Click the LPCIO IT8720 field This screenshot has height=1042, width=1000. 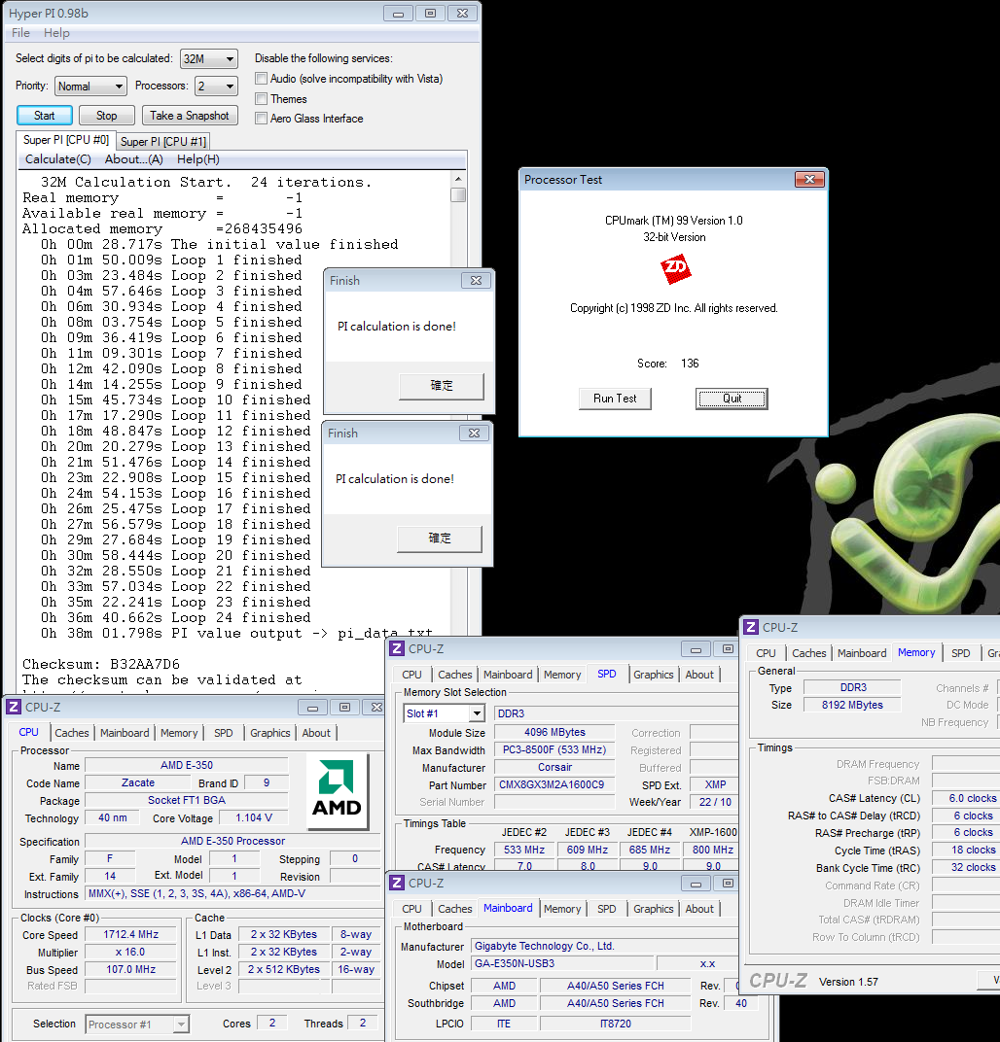click(615, 1024)
